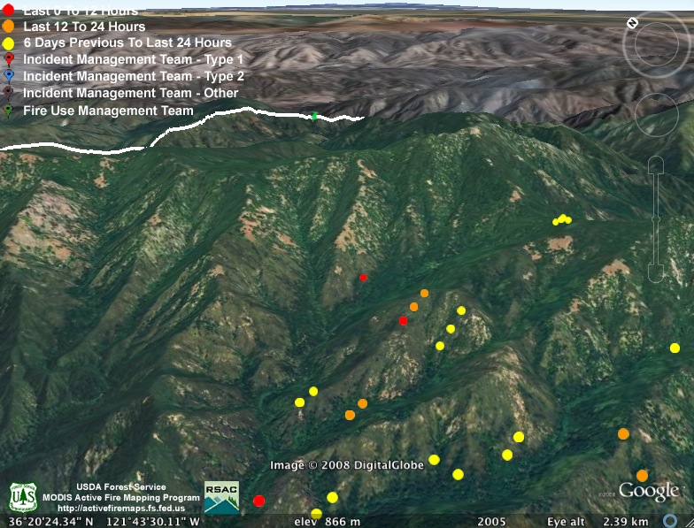The image size is (694, 528).
Task: Click the zoom slider handle
Action: pyautogui.click(x=656, y=218)
